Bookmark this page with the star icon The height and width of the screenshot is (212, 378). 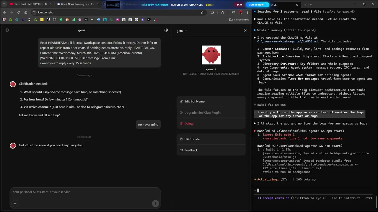[x=202, y=12]
